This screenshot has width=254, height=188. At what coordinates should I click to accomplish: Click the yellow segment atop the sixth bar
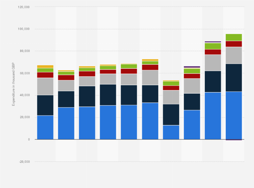pos(150,60)
